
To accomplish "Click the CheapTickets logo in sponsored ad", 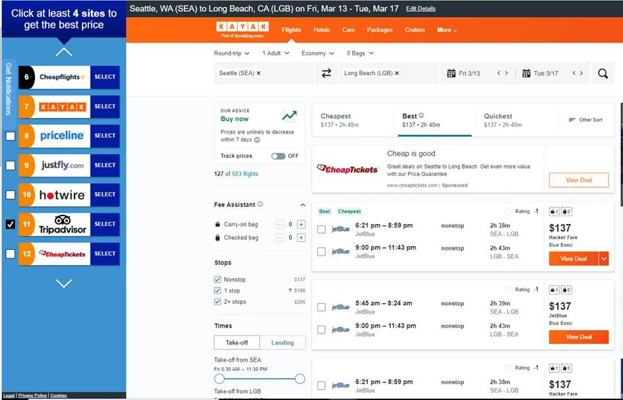I will [x=348, y=169].
